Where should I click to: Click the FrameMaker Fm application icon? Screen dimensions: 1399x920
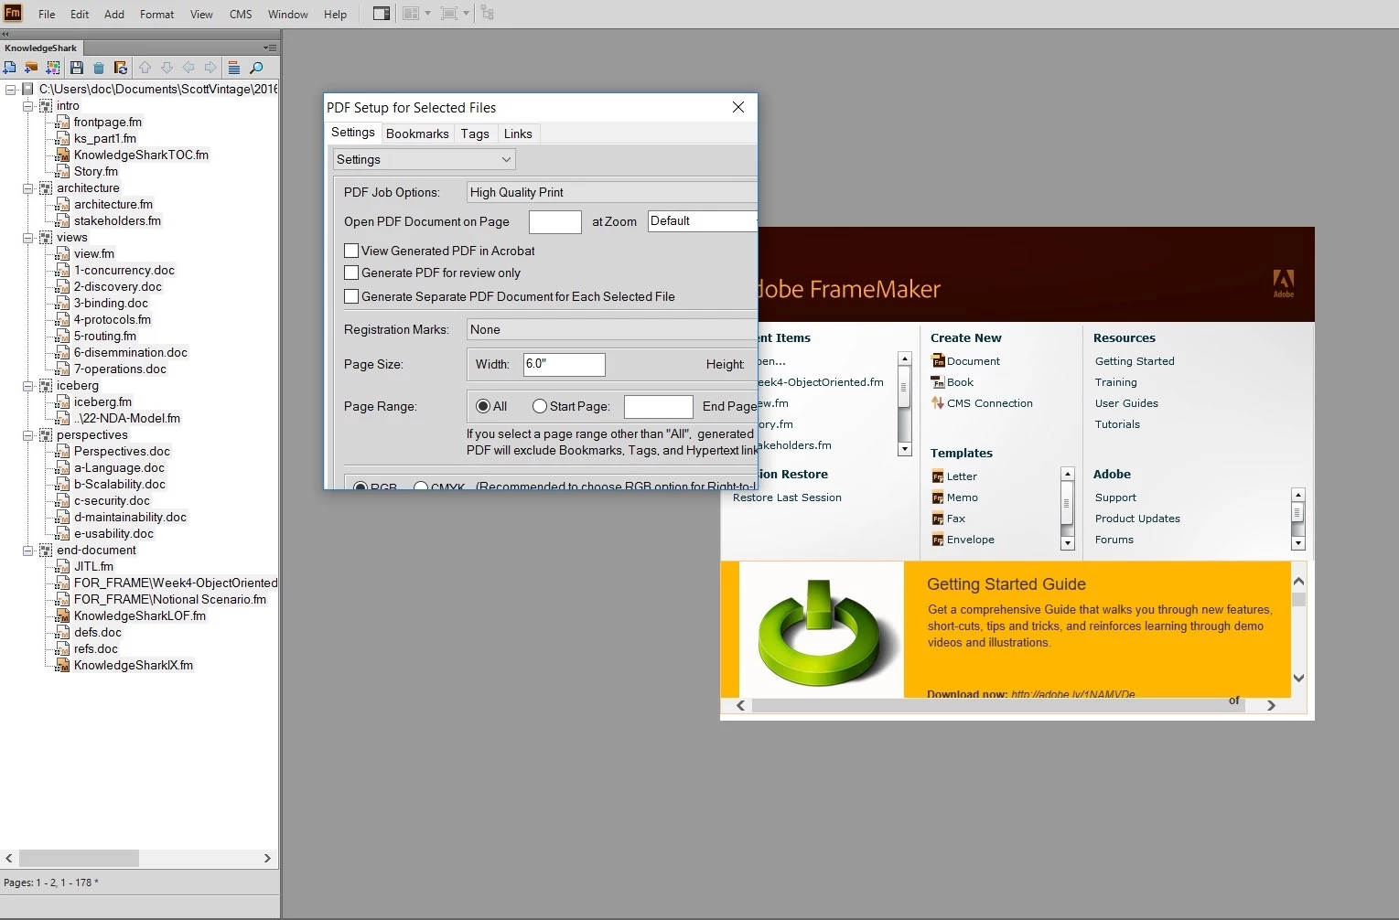12,13
